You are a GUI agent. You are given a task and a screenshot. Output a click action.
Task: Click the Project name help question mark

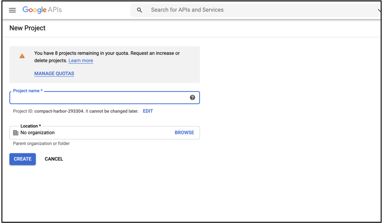192,97
